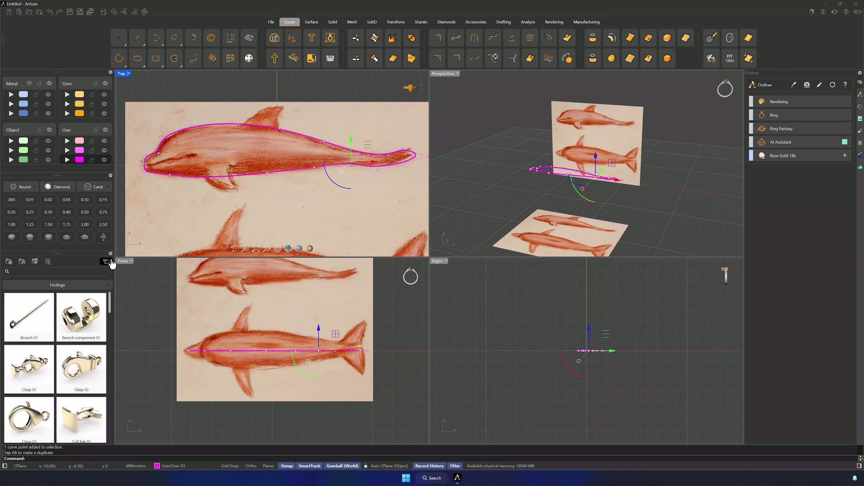Click the picture frame image tool
864x486 pixels.
311,58
